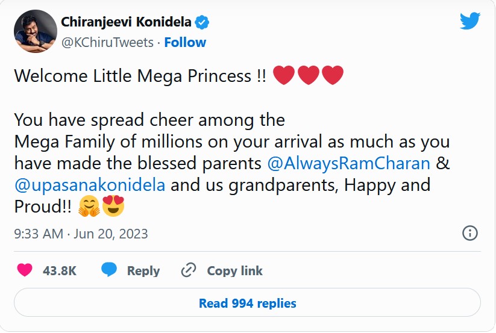This screenshot has width=496, height=333.
Task: Click the 43.8K likes count
Action: tap(60, 271)
